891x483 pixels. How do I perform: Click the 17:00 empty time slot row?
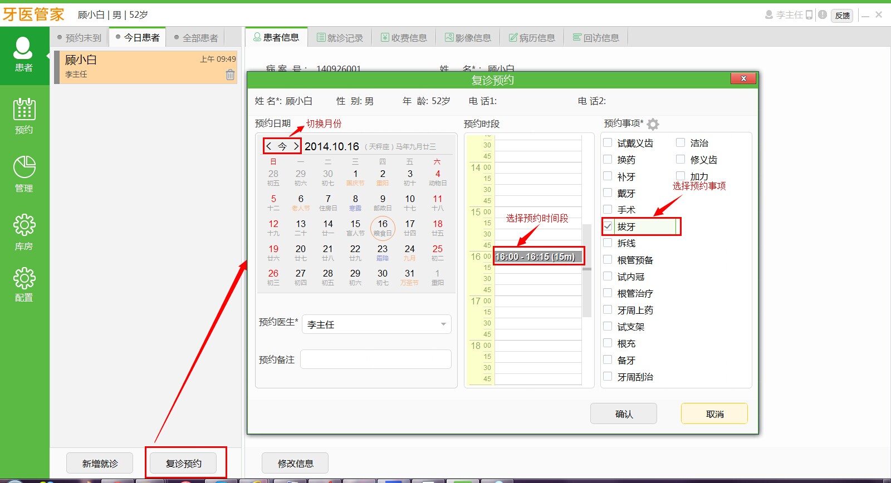(x=538, y=301)
